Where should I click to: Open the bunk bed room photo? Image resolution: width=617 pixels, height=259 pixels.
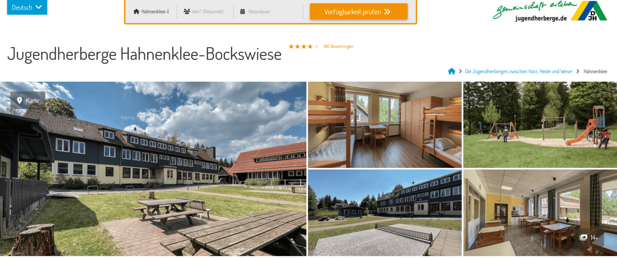click(x=385, y=125)
